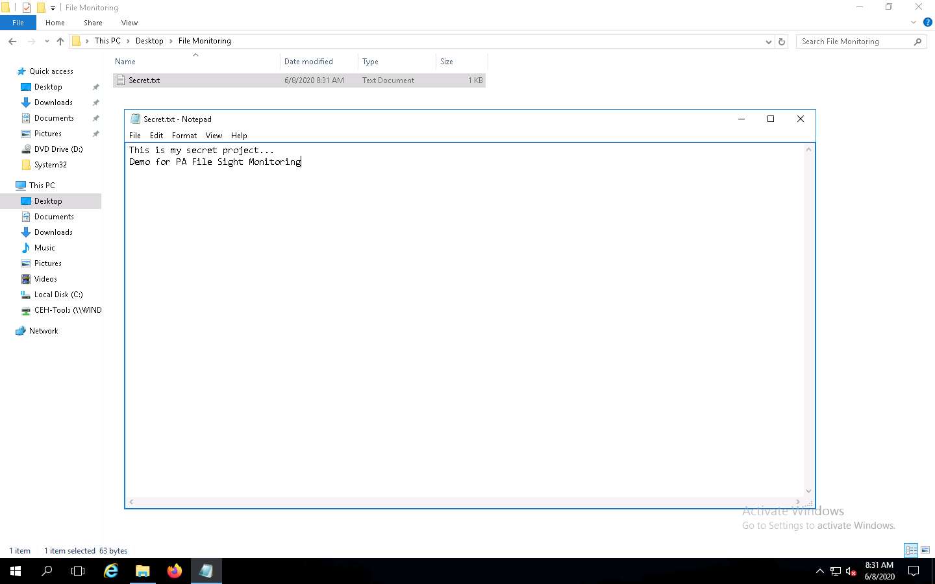935x584 pixels.
Task: Open Notepad's File menu
Action: click(135, 136)
